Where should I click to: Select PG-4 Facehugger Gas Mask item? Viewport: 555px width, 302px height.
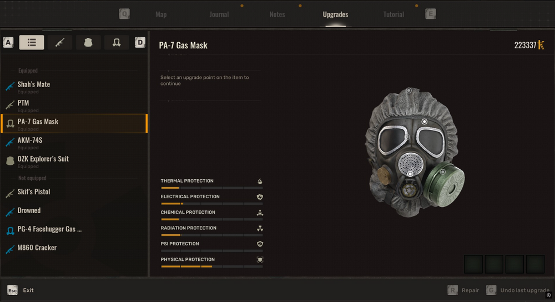click(x=49, y=229)
